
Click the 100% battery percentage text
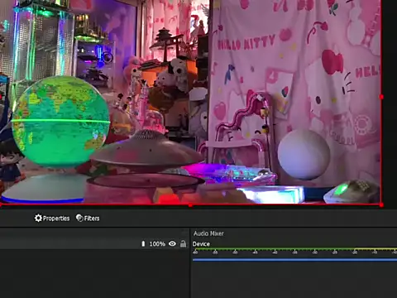pos(157,244)
